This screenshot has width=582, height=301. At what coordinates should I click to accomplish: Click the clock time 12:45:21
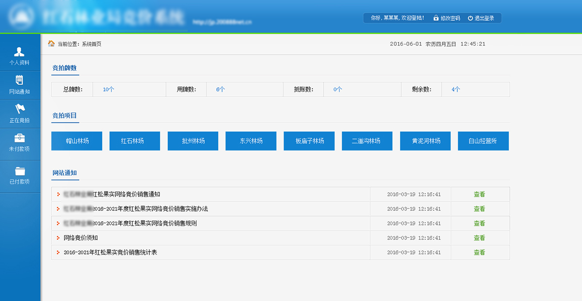click(473, 44)
